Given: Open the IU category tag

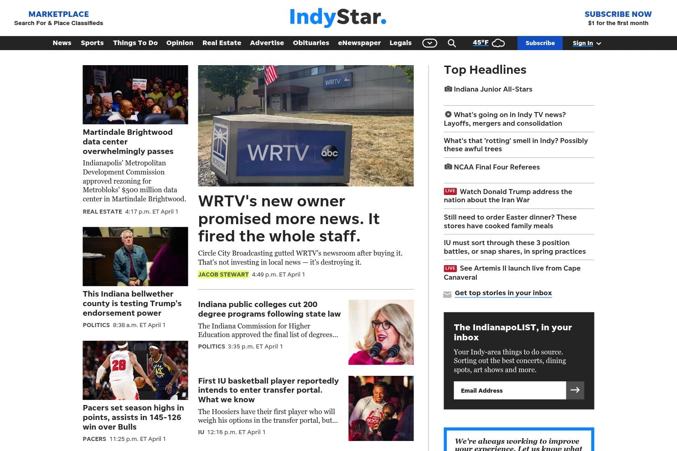Looking at the screenshot, I should [x=201, y=432].
